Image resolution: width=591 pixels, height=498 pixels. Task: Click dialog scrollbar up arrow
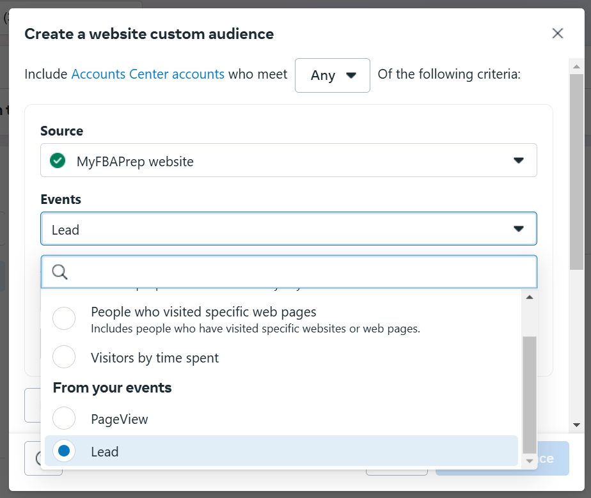(576, 66)
